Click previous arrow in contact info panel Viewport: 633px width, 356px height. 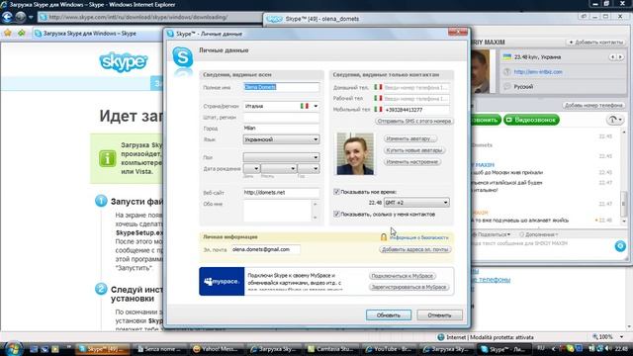[612, 57]
